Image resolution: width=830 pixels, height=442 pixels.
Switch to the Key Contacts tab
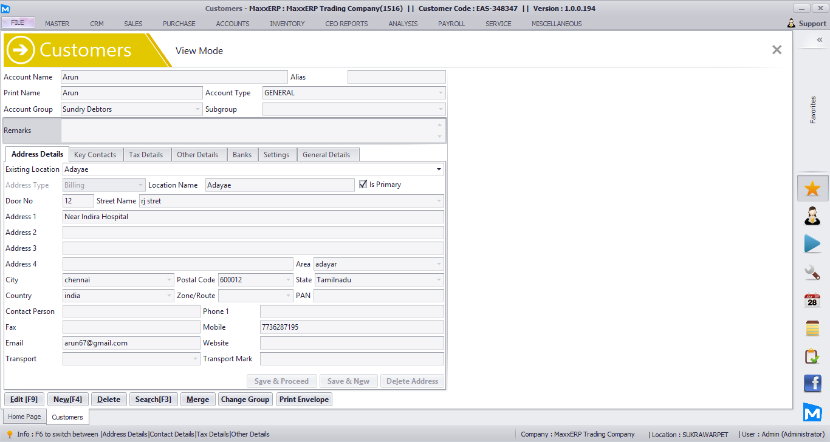click(95, 155)
